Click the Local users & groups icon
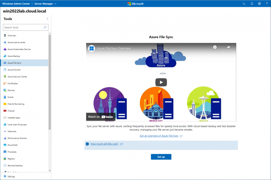271x180 pixels. click(5, 124)
